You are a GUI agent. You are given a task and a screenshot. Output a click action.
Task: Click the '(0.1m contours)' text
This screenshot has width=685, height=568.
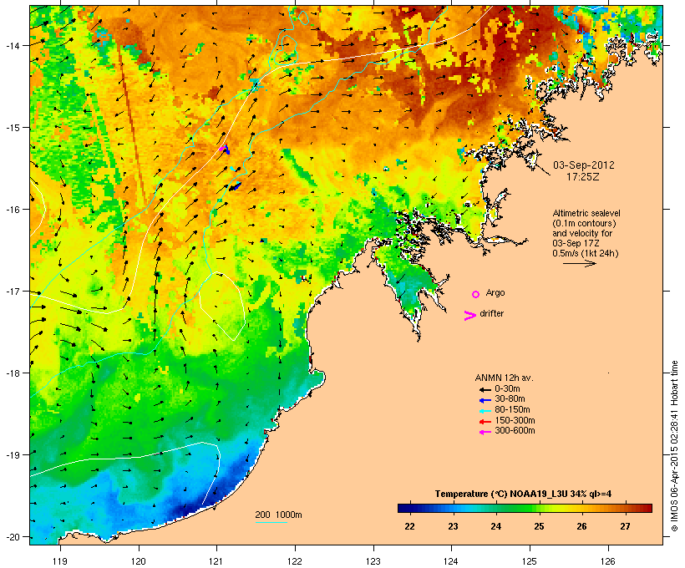coord(584,223)
